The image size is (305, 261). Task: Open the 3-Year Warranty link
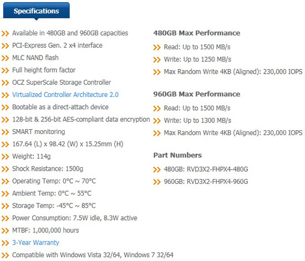click(35, 243)
